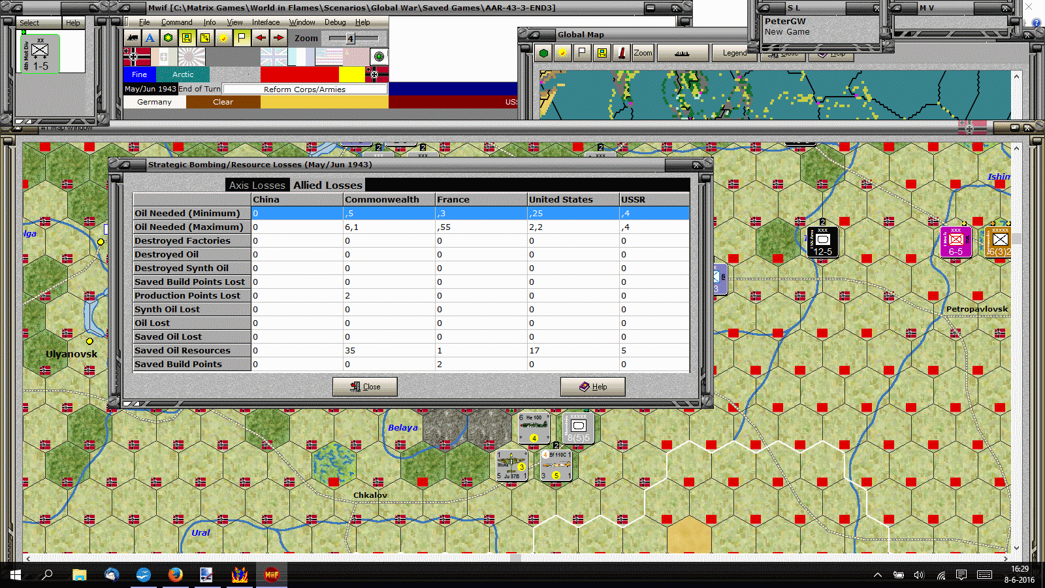Click the red right arrow toolbar button
Screen dimensions: 1045x588
278,38
